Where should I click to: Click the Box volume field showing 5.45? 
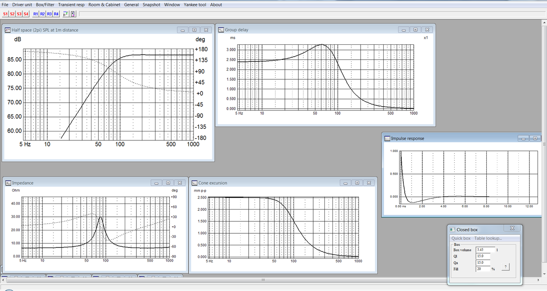tap(485, 250)
